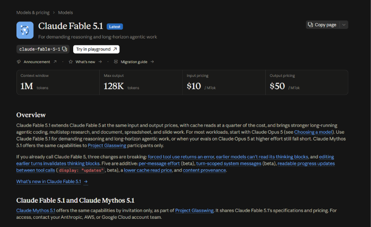Click the What's new star icon

click(70, 62)
